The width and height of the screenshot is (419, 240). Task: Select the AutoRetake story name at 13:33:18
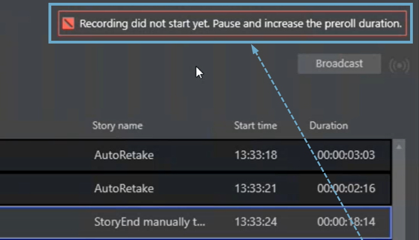click(124, 155)
